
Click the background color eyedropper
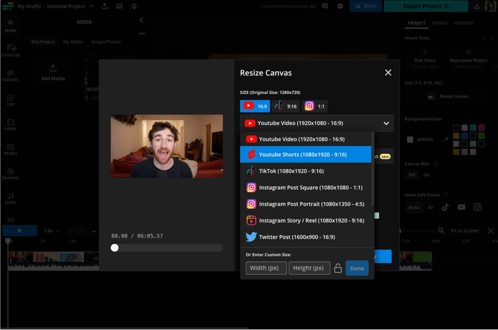coord(446,139)
